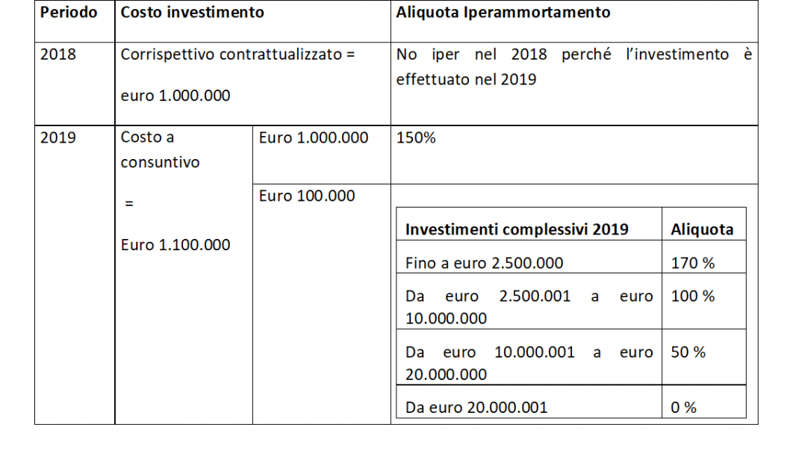The width and height of the screenshot is (790, 457).
Task: Click the No iper nel 2018 explanation
Action: pos(573,66)
